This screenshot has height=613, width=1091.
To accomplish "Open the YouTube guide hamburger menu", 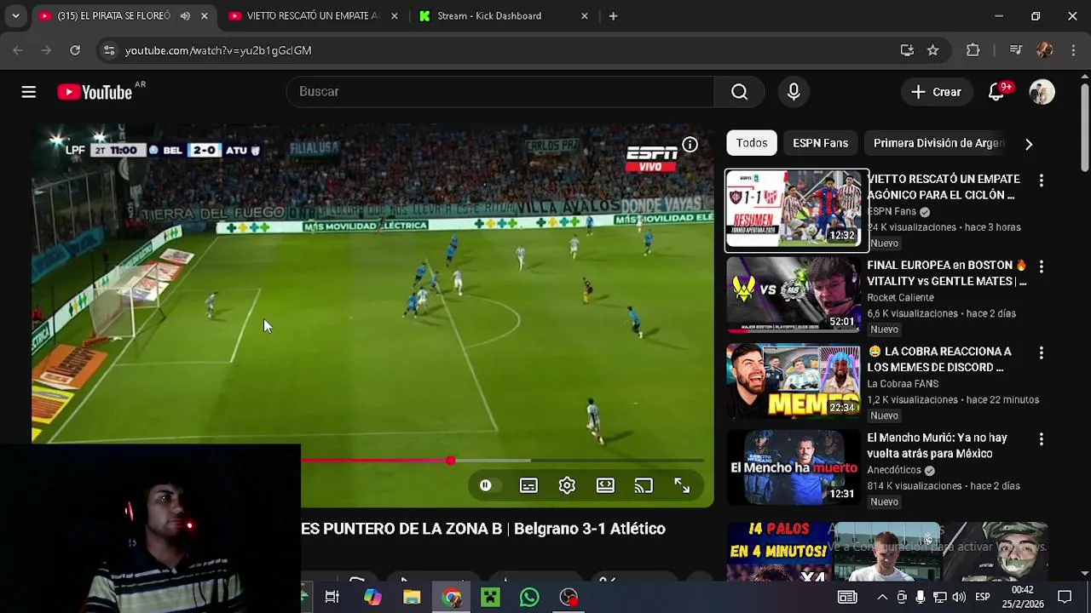I will [x=29, y=92].
